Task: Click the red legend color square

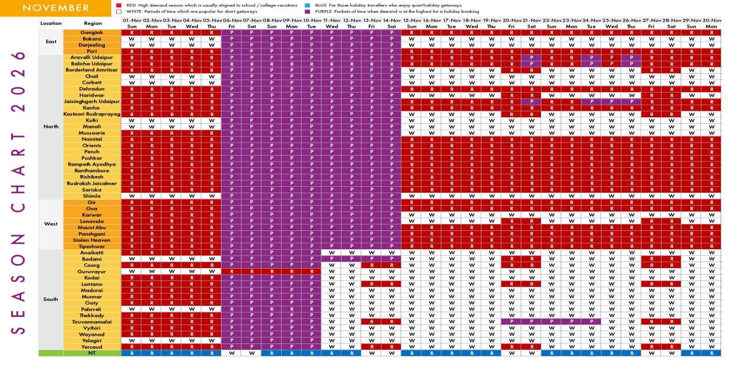Action: 119,5
